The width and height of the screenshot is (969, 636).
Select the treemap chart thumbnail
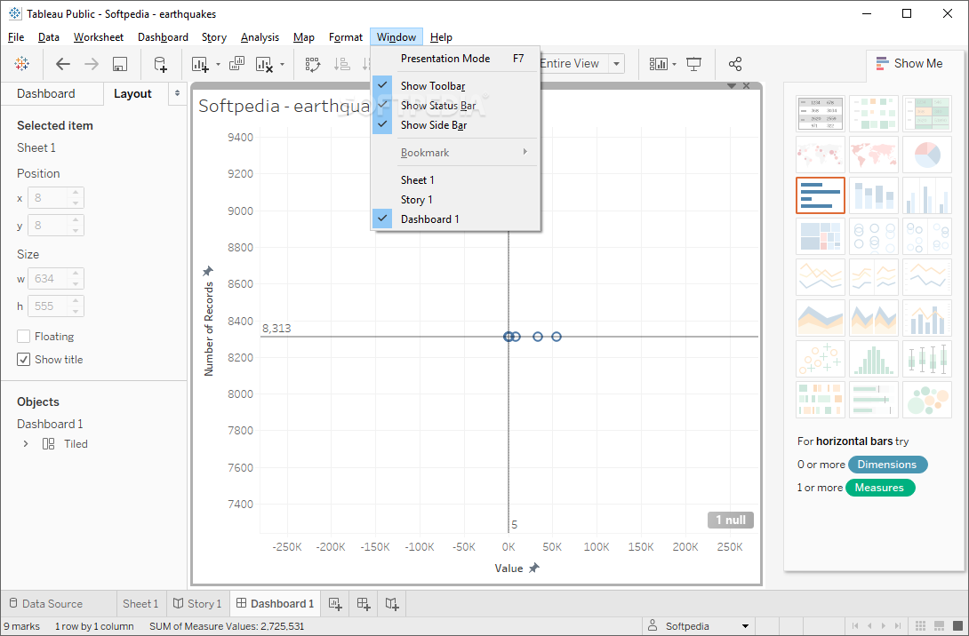pyautogui.click(x=820, y=236)
